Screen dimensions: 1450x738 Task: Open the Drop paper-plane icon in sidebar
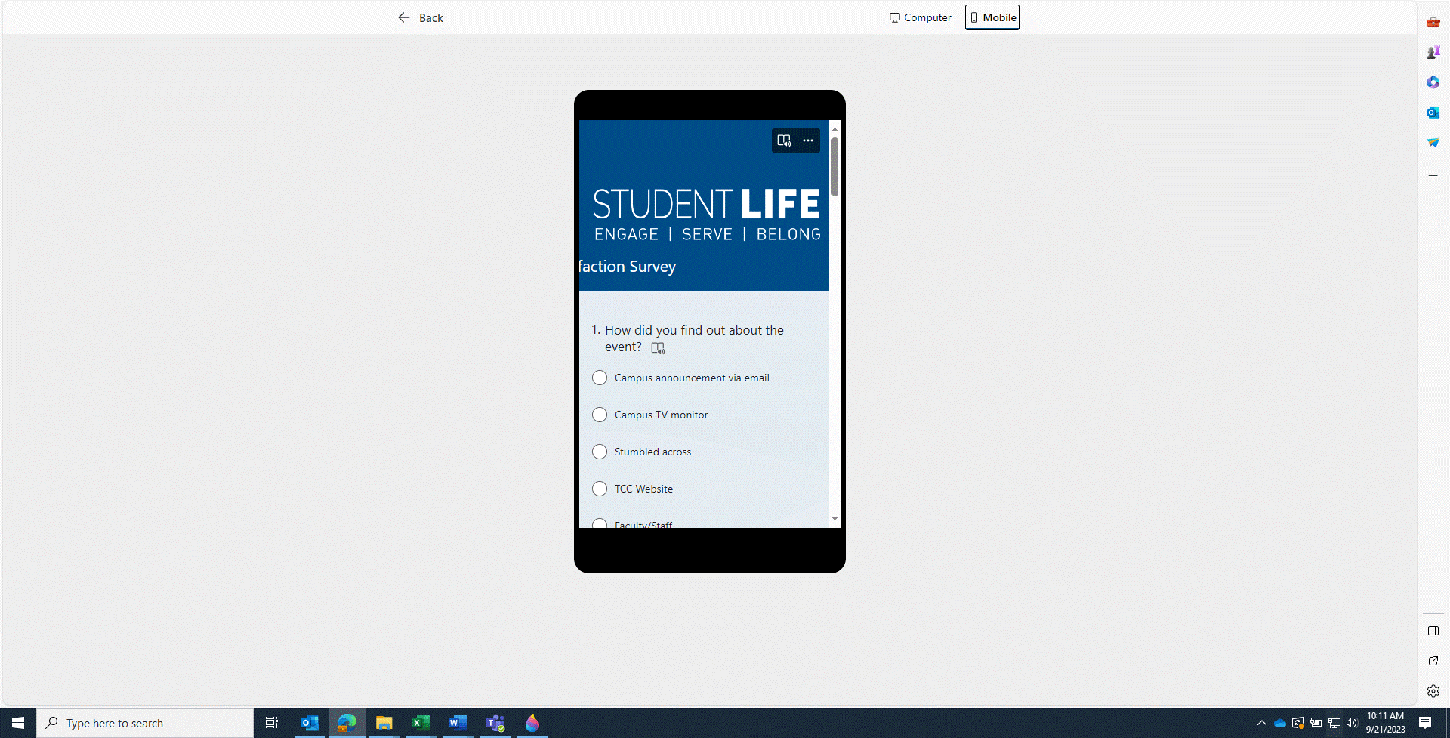(x=1433, y=143)
